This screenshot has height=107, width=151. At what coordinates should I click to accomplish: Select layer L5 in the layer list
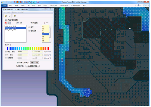[46, 34]
